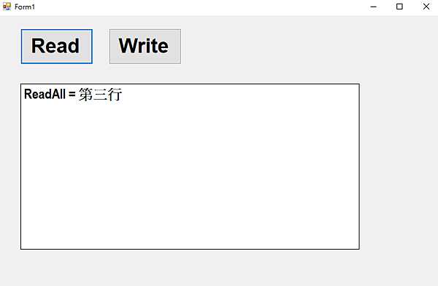Place cursor just after 第三行 text
The image size is (438, 286).
(123, 95)
